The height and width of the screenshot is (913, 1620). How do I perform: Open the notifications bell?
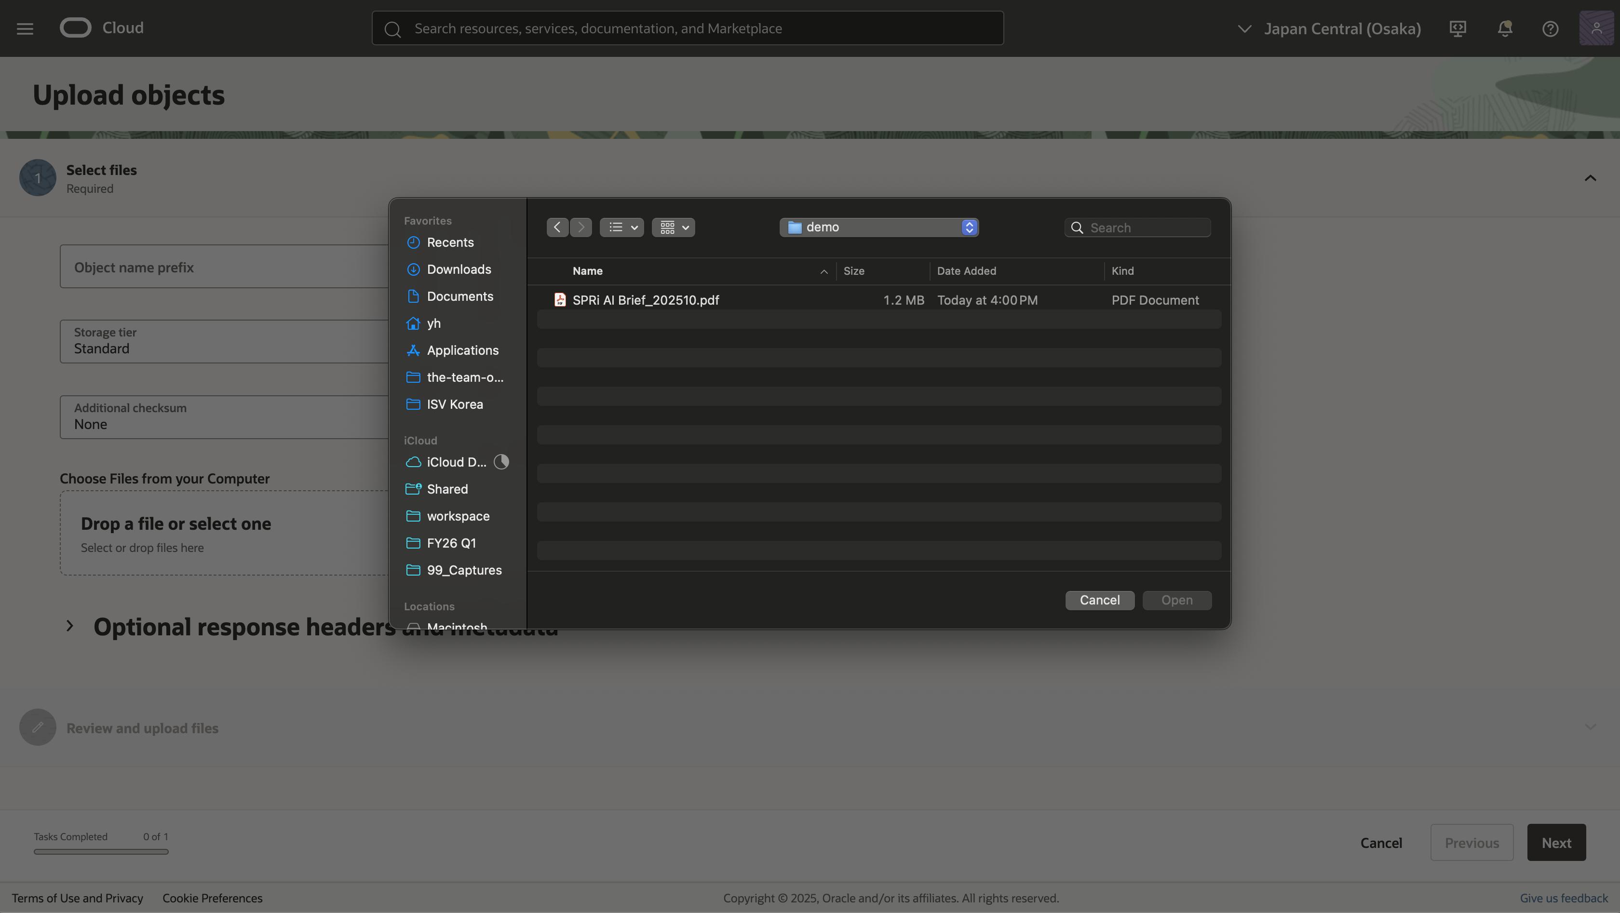(1504, 28)
